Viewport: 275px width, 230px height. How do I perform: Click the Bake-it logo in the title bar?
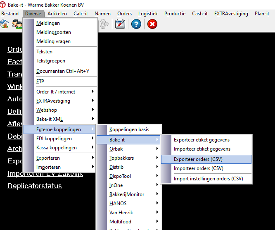[x=3, y=5]
